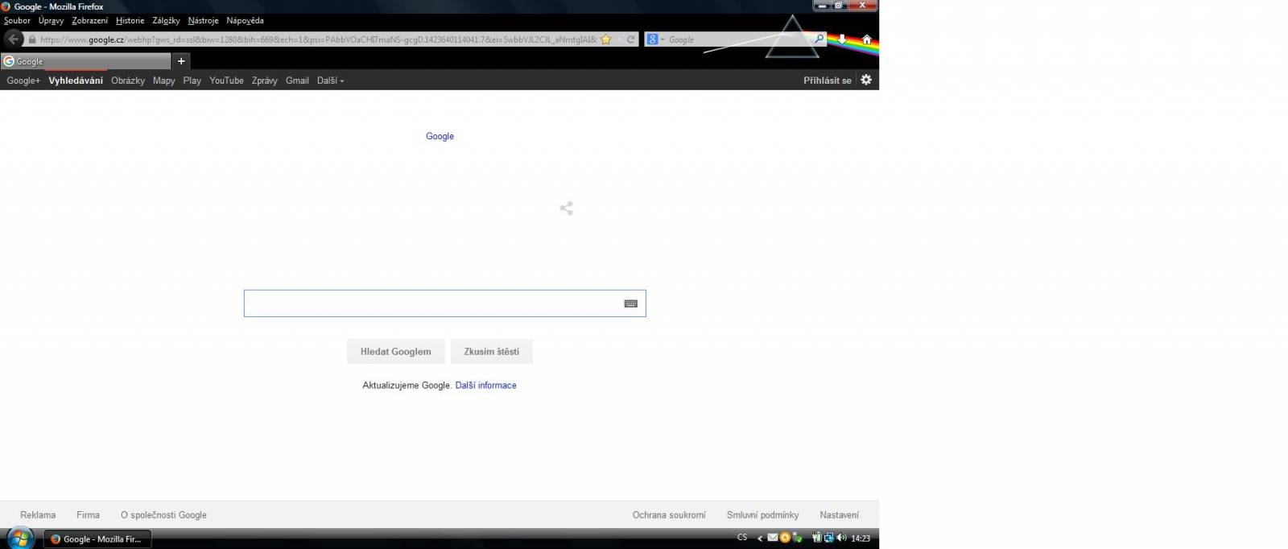Open the Soubor menu

pyautogui.click(x=17, y=21)
